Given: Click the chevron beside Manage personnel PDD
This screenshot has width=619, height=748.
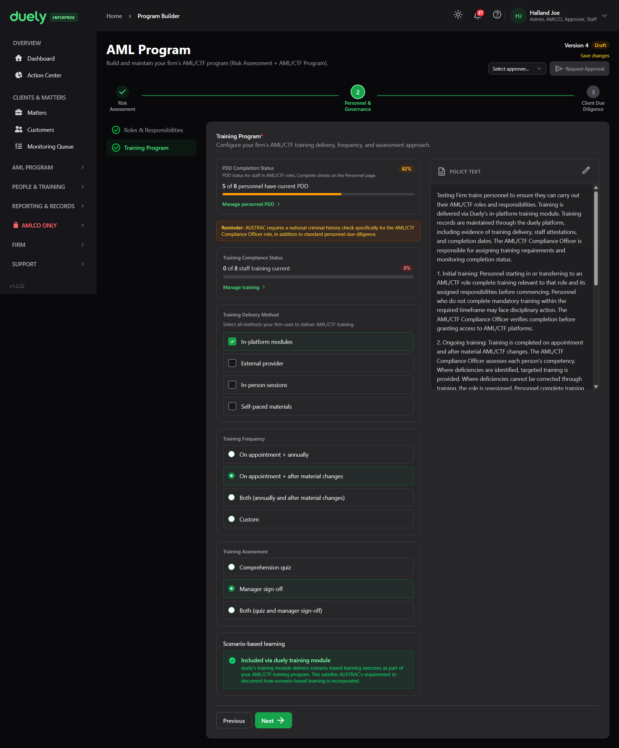Looking at the screenshot, I should (x=278, y=204).
